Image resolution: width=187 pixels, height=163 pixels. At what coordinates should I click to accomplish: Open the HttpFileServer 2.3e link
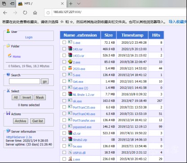(x=19, y=137)
